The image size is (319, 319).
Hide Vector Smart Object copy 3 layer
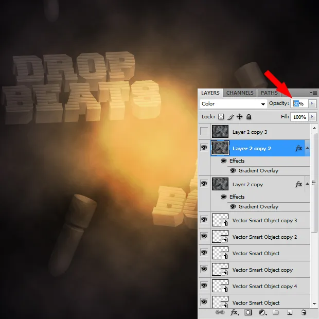[204, 220]
